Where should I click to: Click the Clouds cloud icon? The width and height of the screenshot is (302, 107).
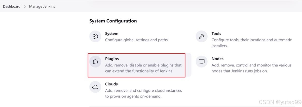point(95,87)
